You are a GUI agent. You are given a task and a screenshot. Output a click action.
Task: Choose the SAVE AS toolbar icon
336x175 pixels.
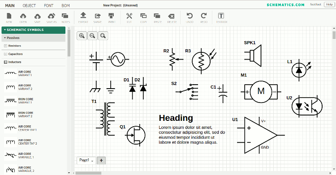click(x=52, y=18)
